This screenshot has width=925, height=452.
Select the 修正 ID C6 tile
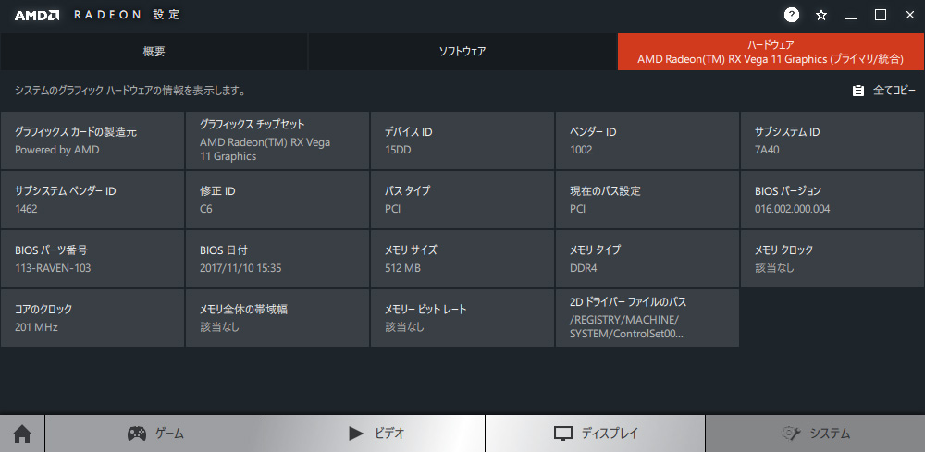point(277,200)
